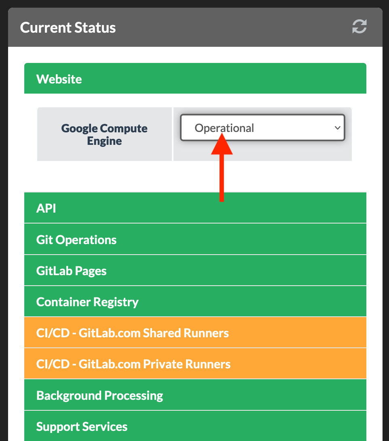Select the API text label

[46, 209]
